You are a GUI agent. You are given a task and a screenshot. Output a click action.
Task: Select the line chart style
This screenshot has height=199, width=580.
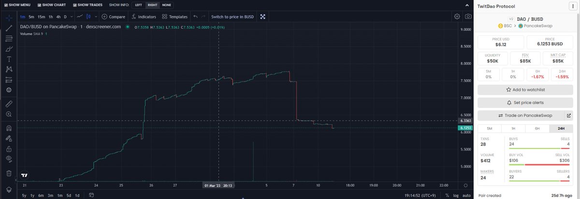80,16
